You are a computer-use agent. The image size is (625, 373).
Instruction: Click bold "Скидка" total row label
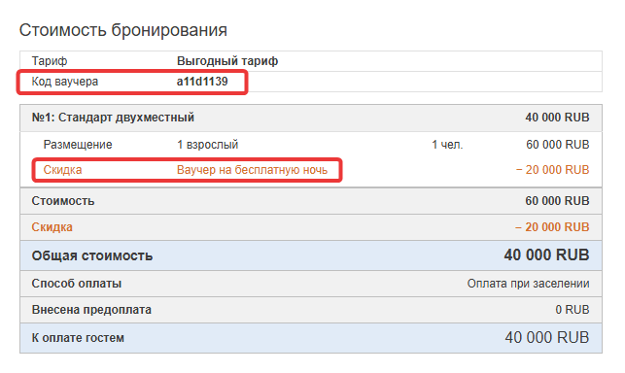tap(52, 227)
